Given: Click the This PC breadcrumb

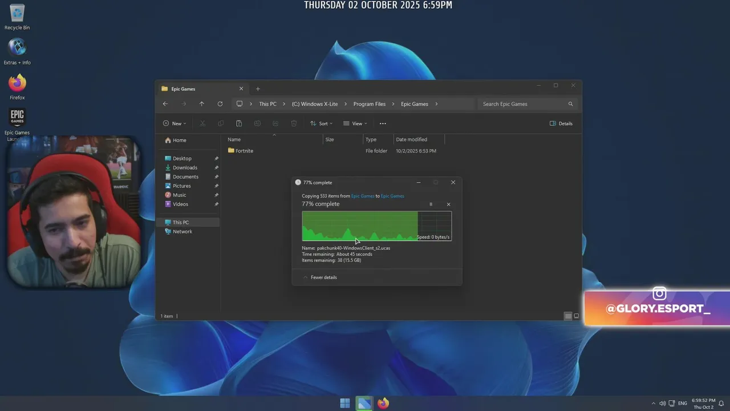Looking at the screenshot, I should click(267, 104).
